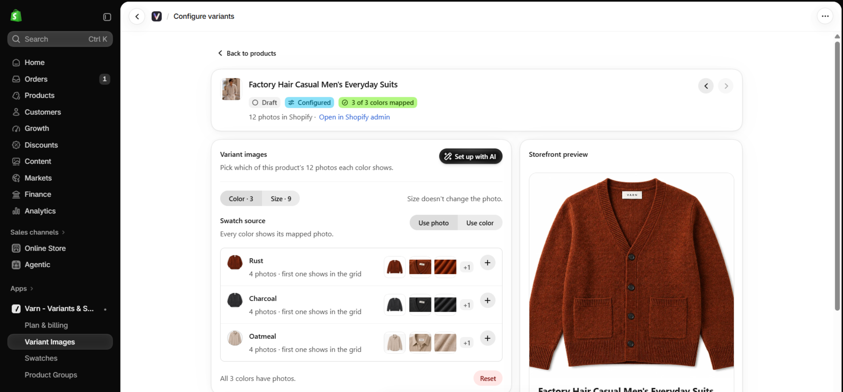Select the first Rust cardigan thumbnail

click(395, 267)
